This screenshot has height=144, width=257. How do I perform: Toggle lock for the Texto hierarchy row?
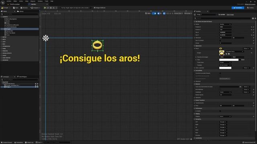tap(36, 85)
